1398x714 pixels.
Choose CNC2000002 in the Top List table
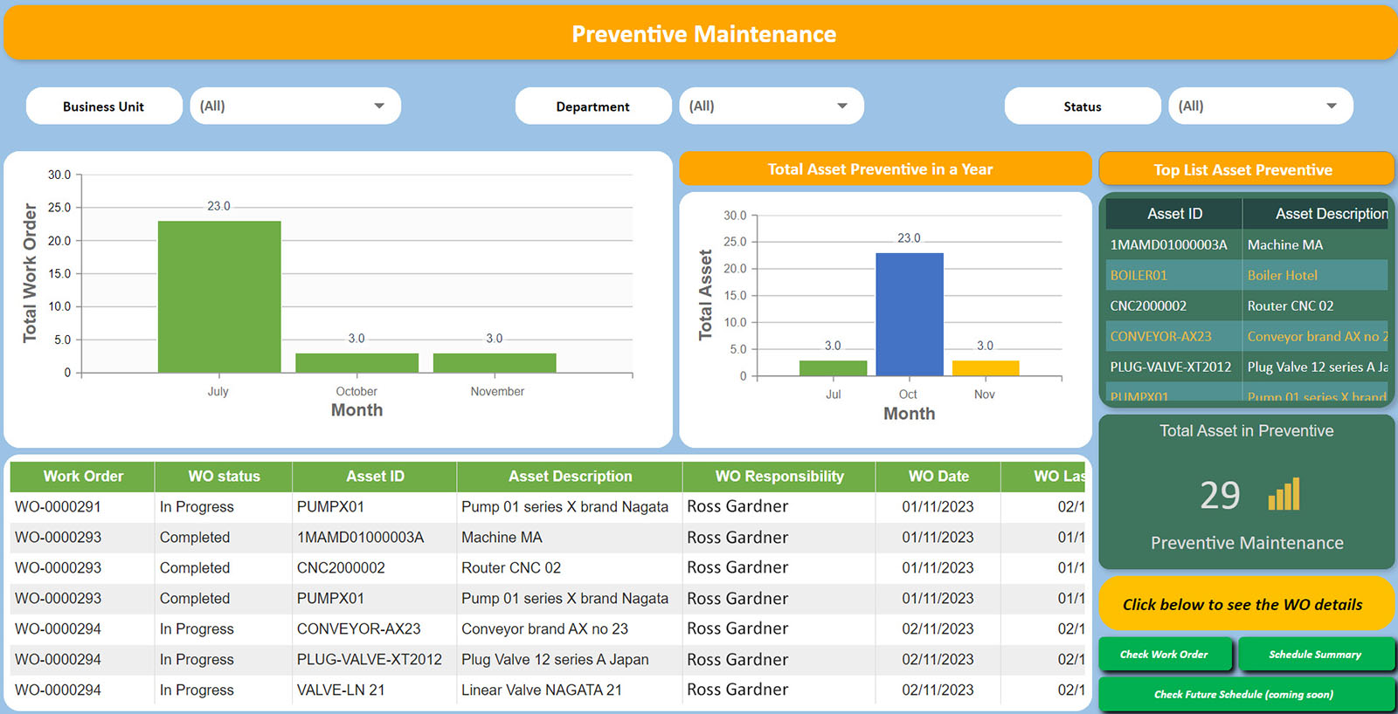coord(1148,306)
